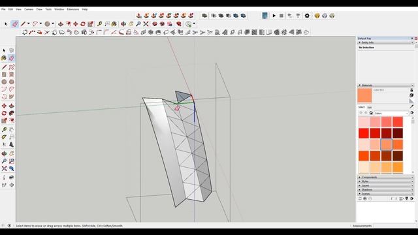Click the Add Scene icon
Image resolution: width=418 pixels, height=235 pixels.
tap(365, 198)
